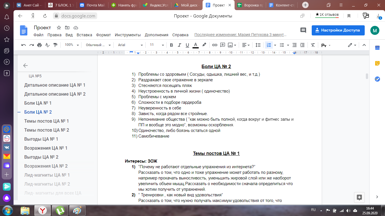Open the editing mode pencil dropdown
The image size is (385, 216).
352,45
